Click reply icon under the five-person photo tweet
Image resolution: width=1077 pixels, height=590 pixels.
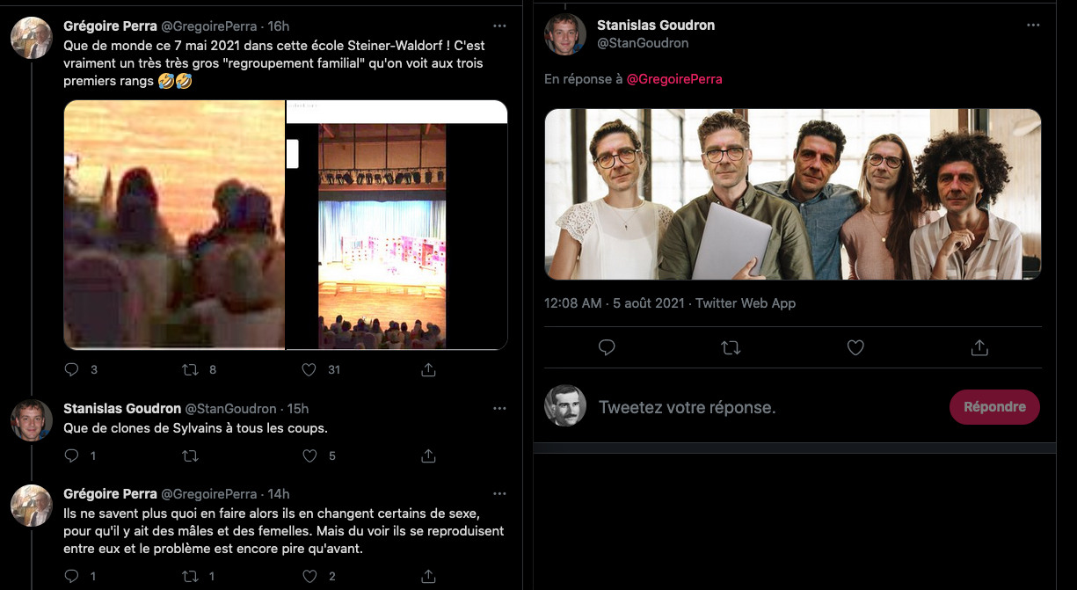pyautogui.click(x=607, y=348)
